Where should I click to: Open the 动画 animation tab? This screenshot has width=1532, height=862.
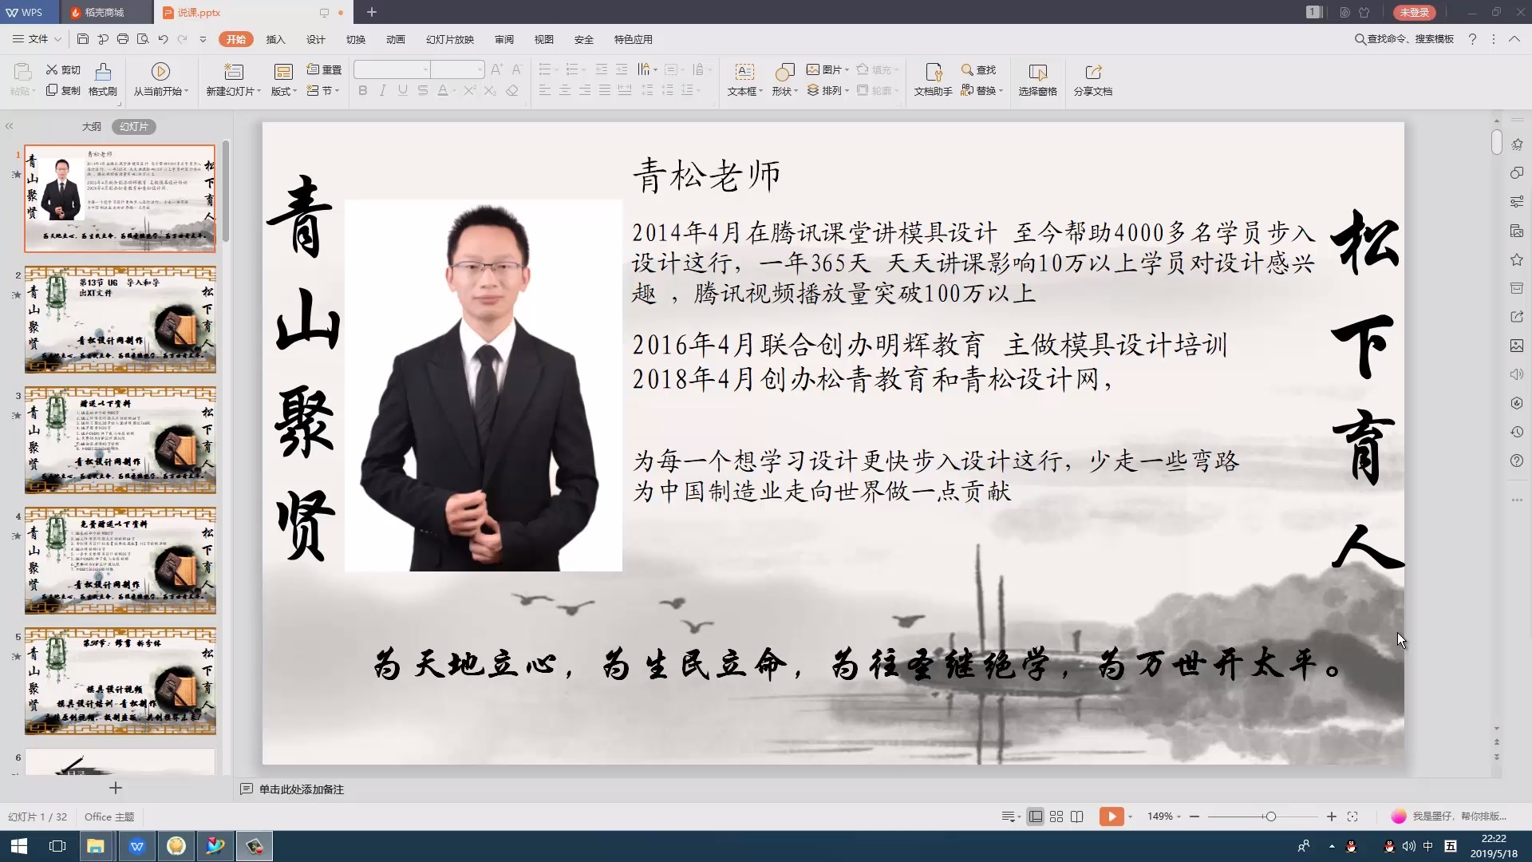[x=395, y=39]
